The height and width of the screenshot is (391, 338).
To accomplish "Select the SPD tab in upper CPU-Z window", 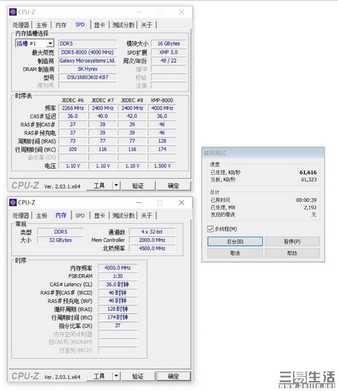I will (80, 24).
